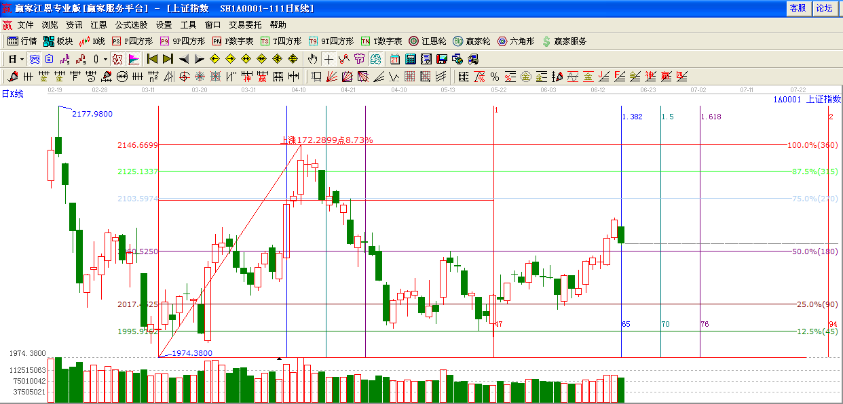
Task: Jump to first bar with skip-back arrow
Action: (152, 59)
